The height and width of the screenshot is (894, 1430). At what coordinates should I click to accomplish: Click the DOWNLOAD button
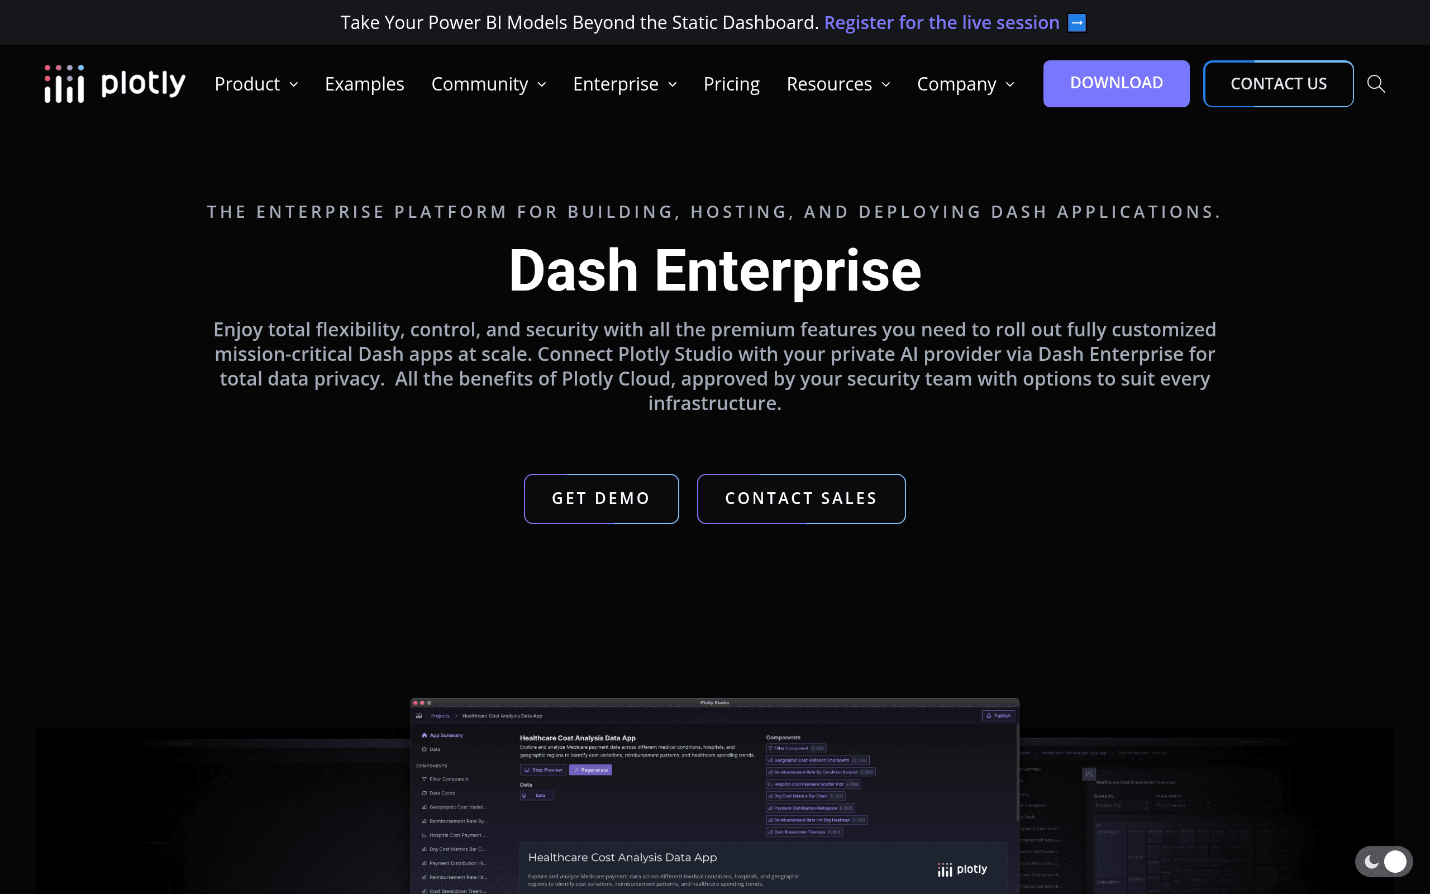[x=1116, y=83]
